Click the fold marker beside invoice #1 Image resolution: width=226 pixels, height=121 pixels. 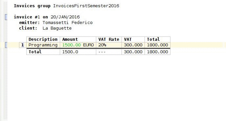point(6,17)
